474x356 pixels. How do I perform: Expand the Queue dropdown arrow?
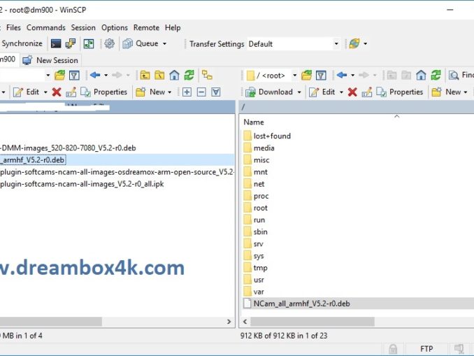tap(165, 44)
